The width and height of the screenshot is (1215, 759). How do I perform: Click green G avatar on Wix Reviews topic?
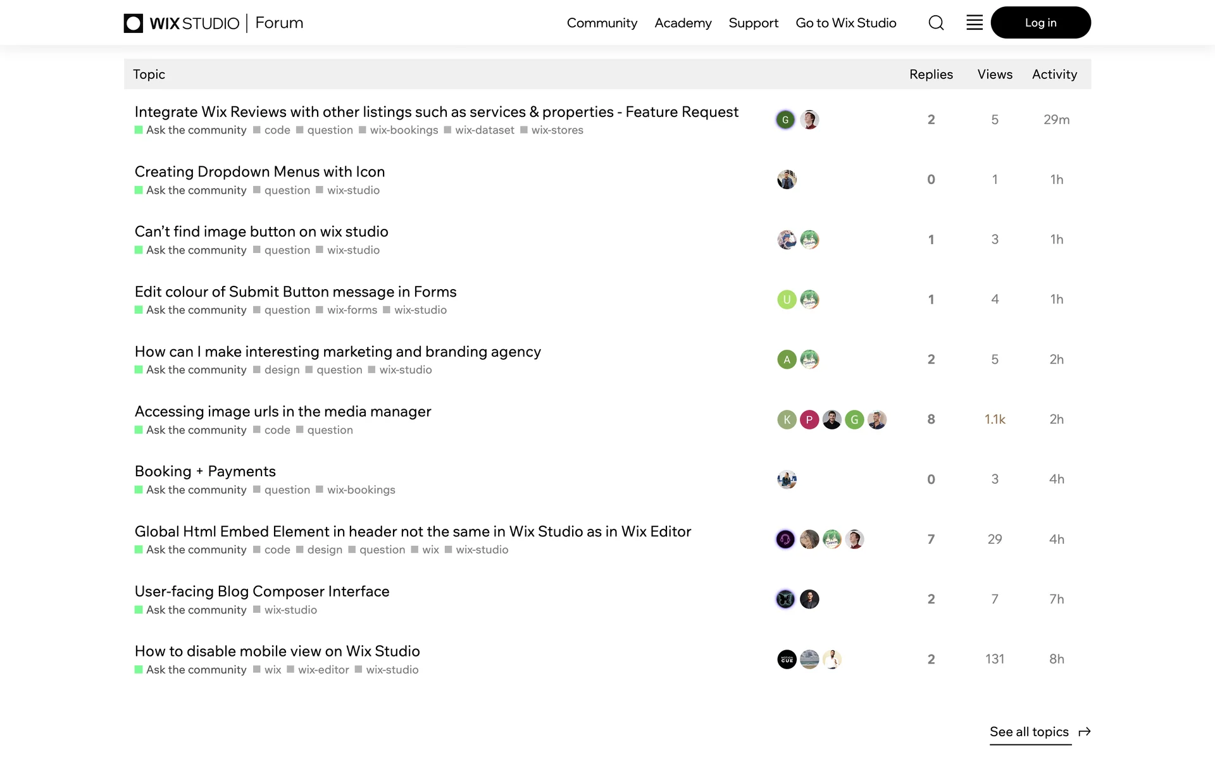785,120
